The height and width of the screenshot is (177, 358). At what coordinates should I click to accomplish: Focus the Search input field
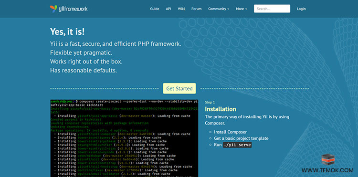[x=272, y=9]
